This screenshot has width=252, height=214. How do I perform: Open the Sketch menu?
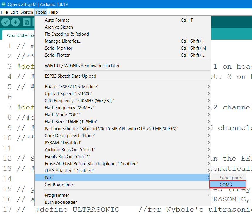(27, 12)
